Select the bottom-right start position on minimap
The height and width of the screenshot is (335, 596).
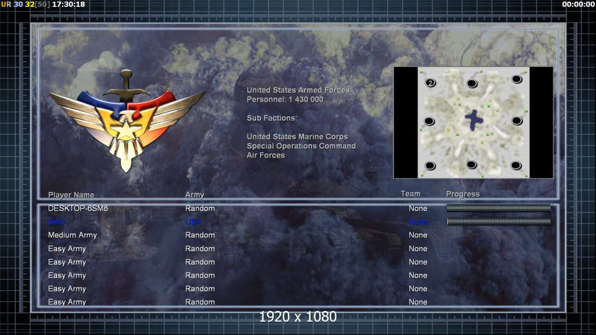(516, 165)
